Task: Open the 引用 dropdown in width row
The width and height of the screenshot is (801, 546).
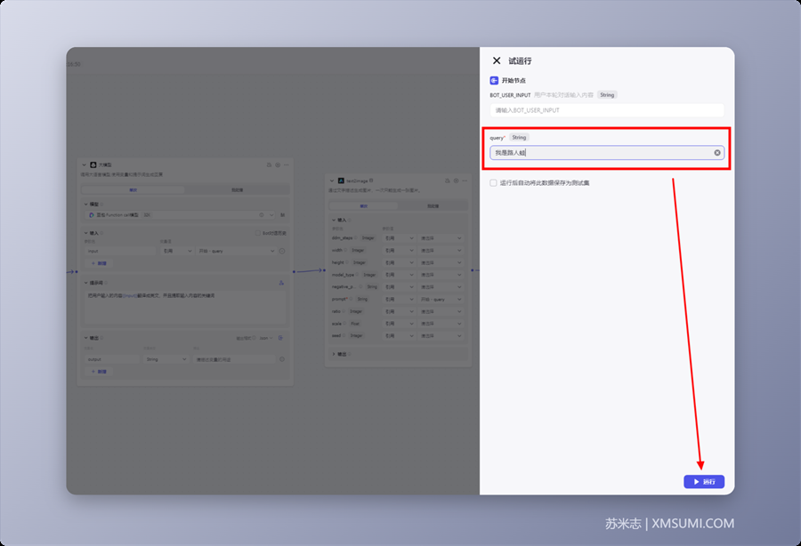Action: [399, 251]
